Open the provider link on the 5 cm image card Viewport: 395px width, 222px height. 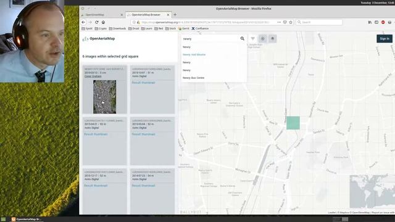(x=93, y=76)
